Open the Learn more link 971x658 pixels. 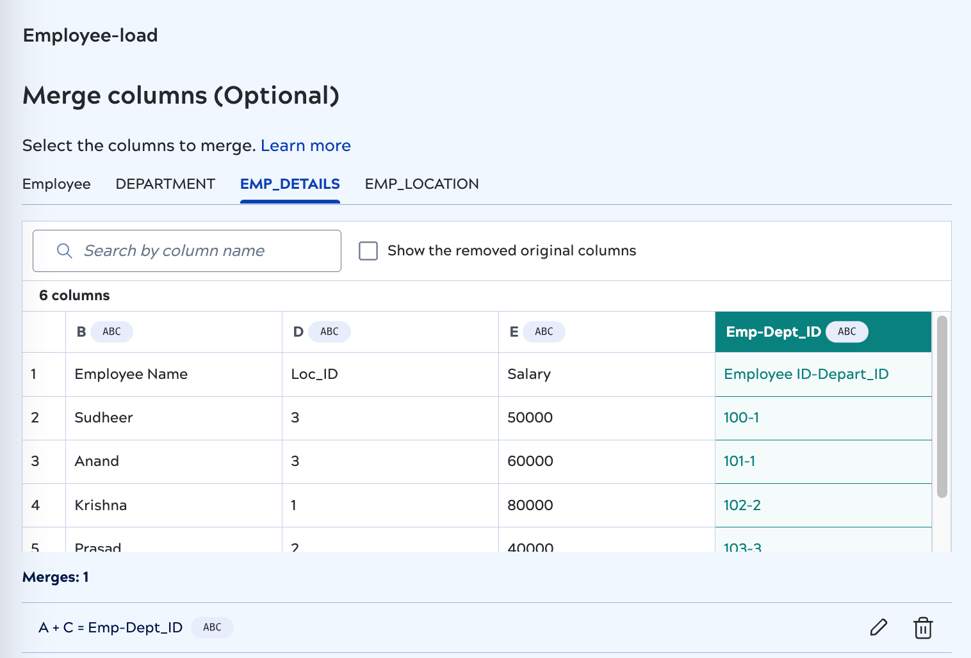306,146
